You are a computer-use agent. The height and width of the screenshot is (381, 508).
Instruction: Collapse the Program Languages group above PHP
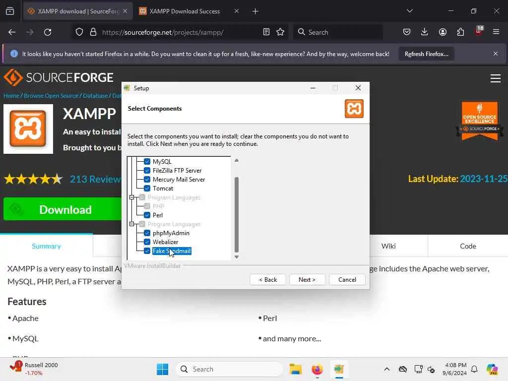132,197
